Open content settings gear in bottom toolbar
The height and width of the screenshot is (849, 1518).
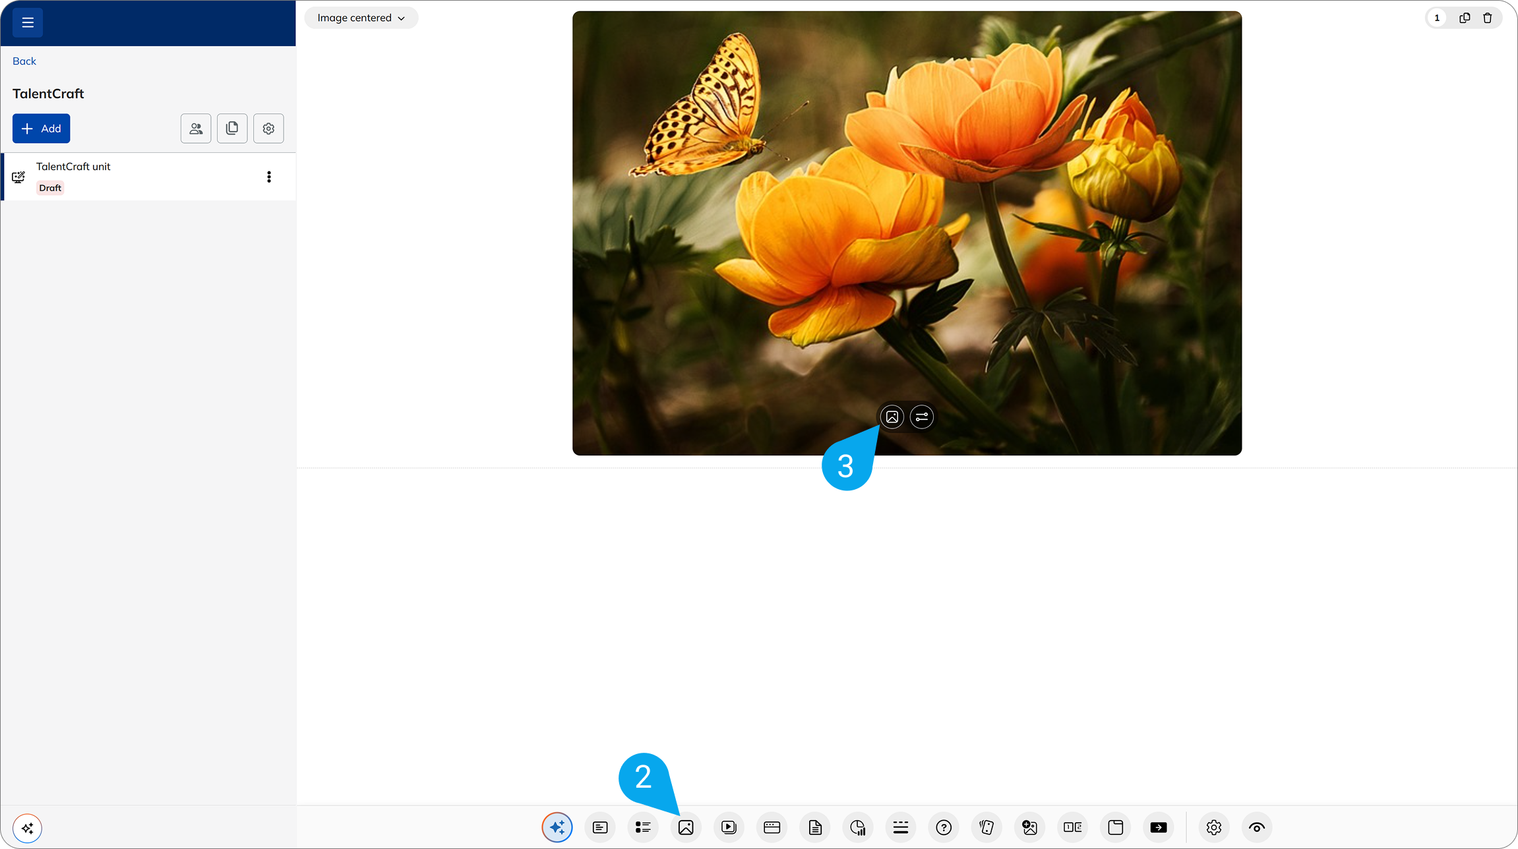[x=1213, y=827]
